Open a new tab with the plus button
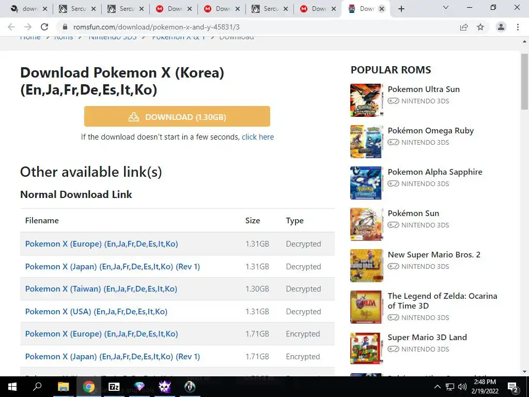Image resolution: width=529 pixels, height=397 pixels. click(401, 9)
